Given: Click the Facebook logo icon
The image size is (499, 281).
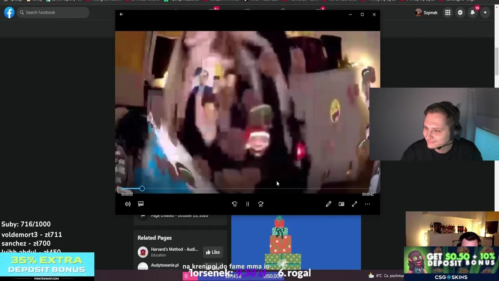Looking at the screenshot, I should [x=9, y=12].
